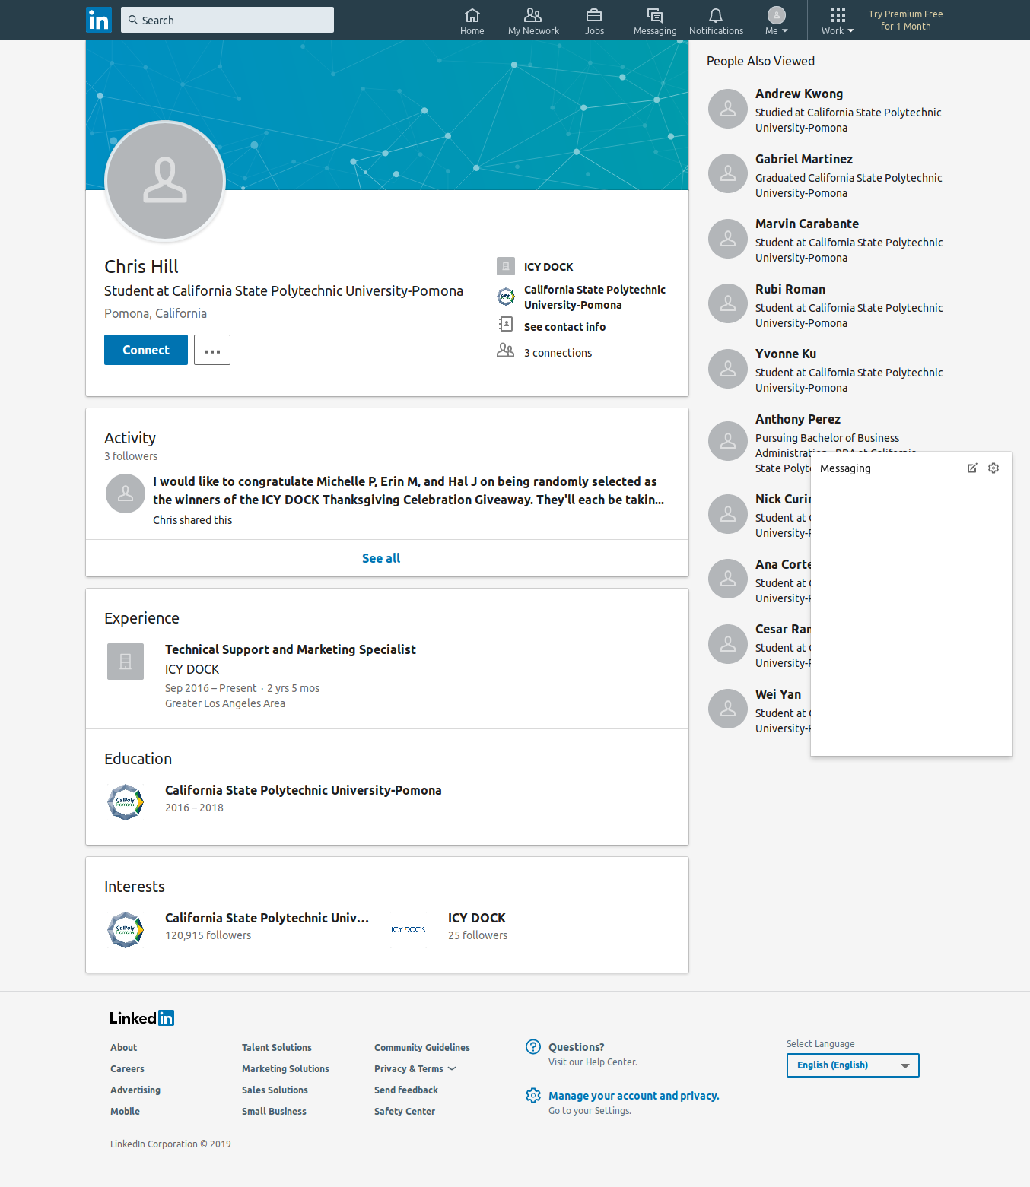Click the ICY DOCK logo under Interests
1030x1187 pixels.
(409, 930)
